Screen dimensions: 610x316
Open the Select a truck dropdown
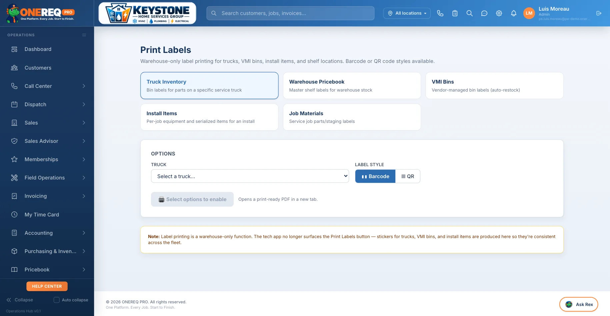click(250, 176)
